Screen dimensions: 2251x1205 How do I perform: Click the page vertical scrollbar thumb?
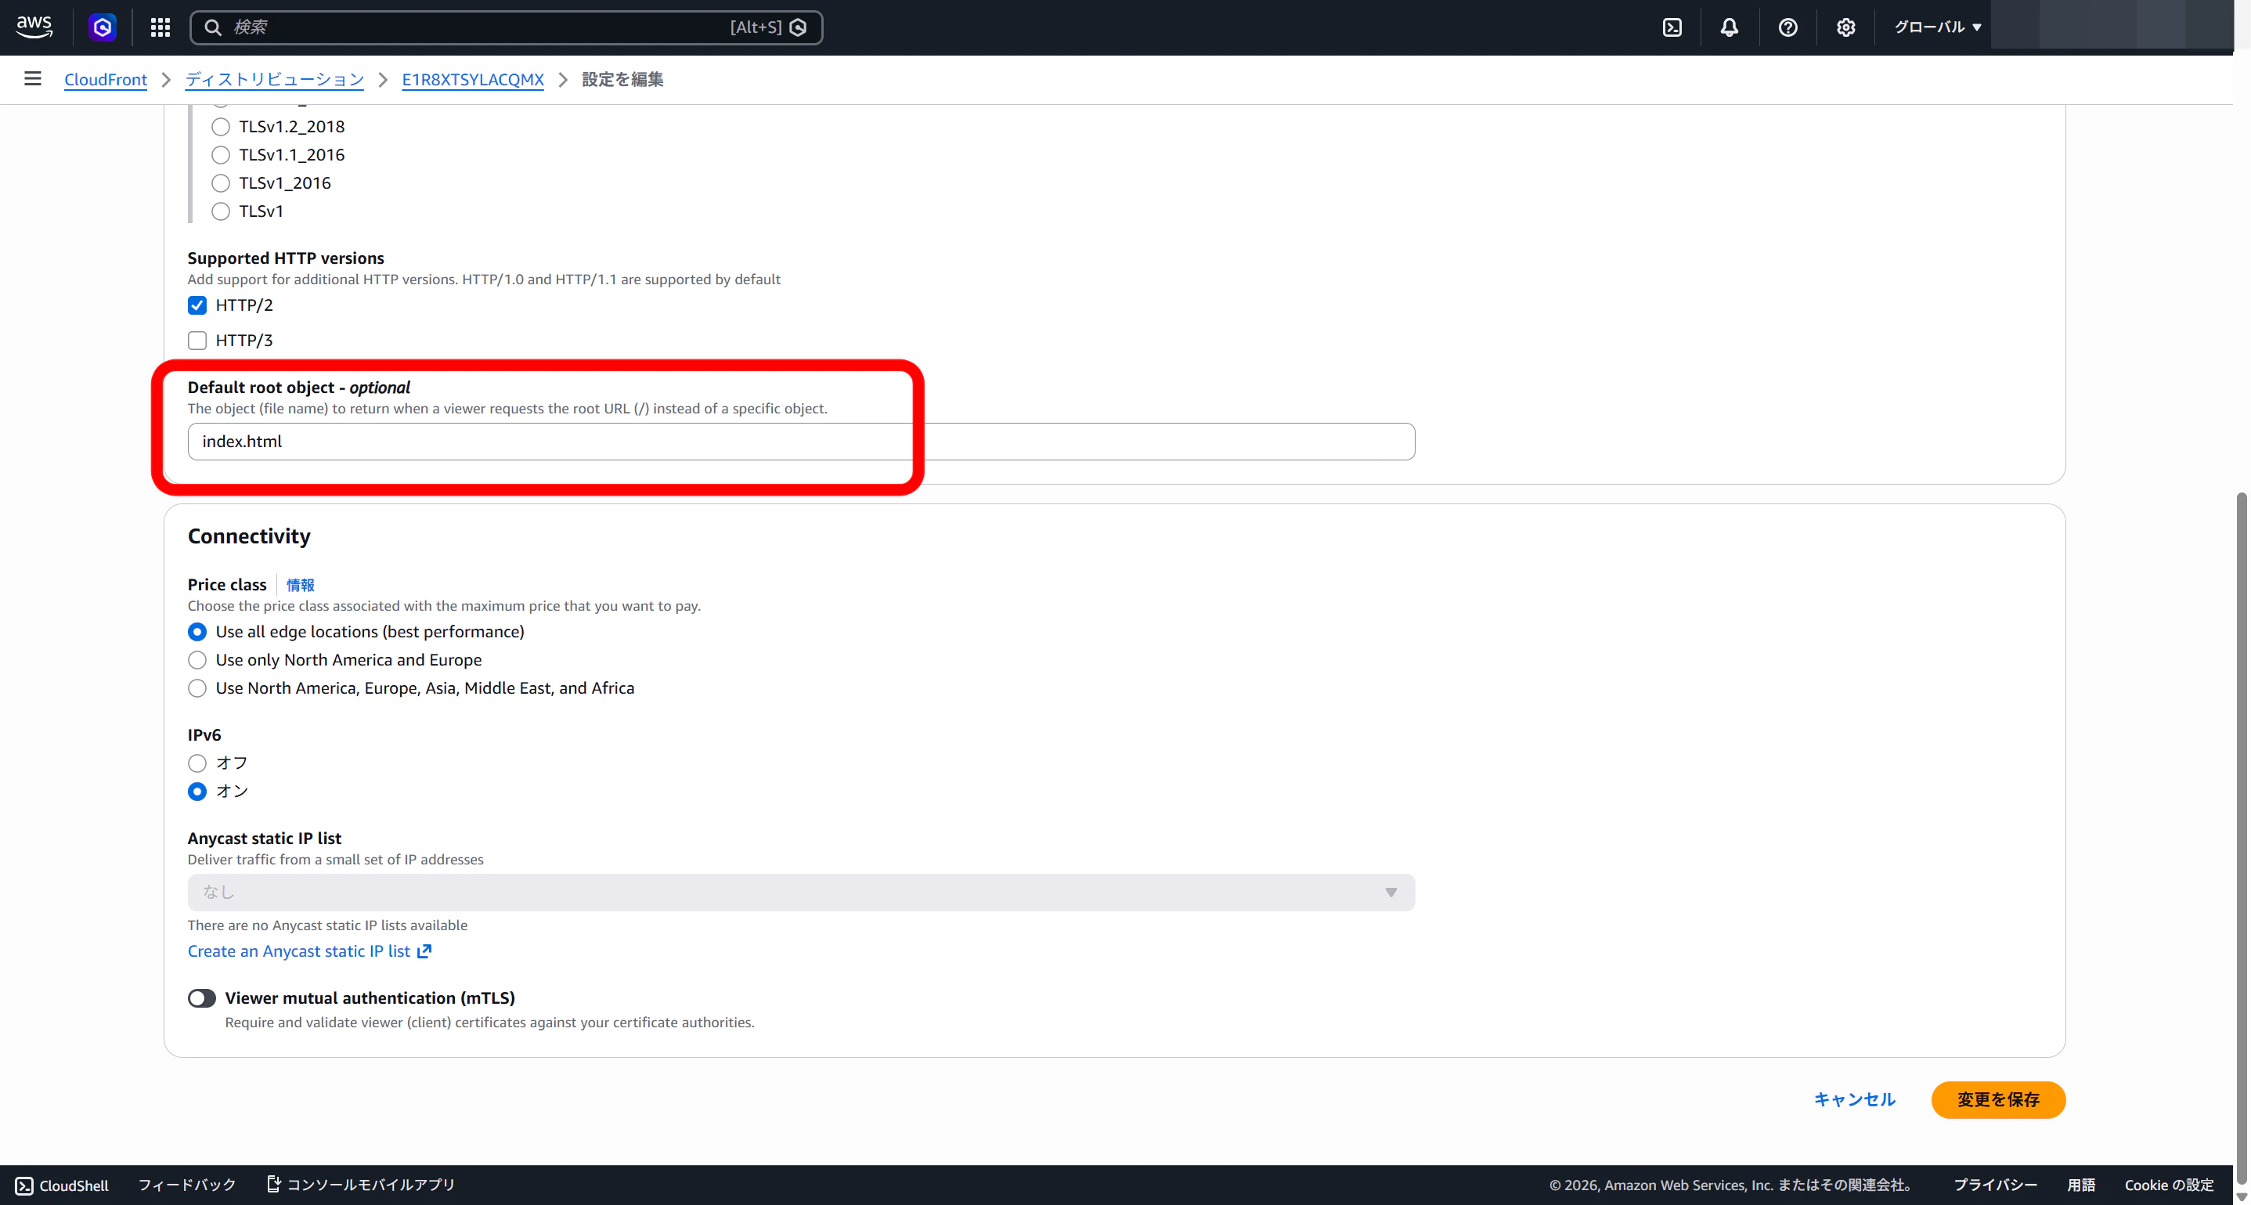tap(2241, 837)
